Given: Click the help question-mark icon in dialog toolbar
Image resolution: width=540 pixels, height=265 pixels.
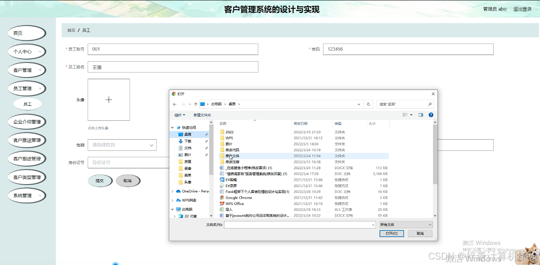Looking at the screenshot, I should (x=431, y=114).
